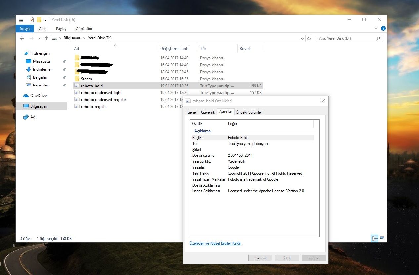419x275 pixels.
Task: Switch to Güvenlik tab in properties
Action: point(208,112)
